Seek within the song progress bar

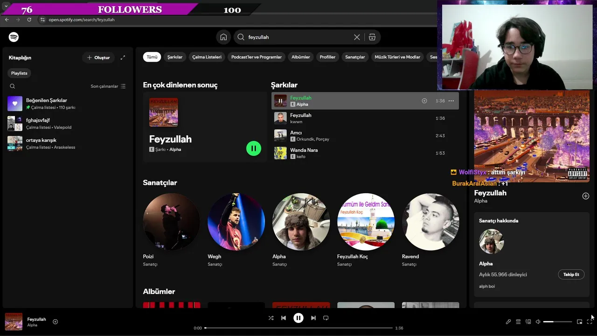point(298,328)
